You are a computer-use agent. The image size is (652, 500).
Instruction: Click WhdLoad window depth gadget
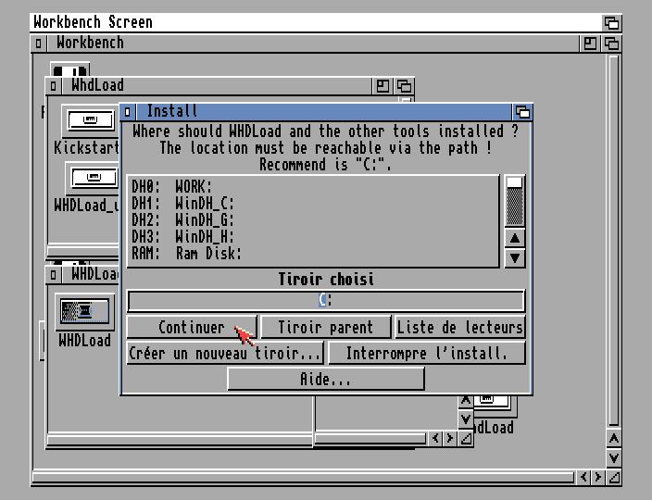click(404, 86)
